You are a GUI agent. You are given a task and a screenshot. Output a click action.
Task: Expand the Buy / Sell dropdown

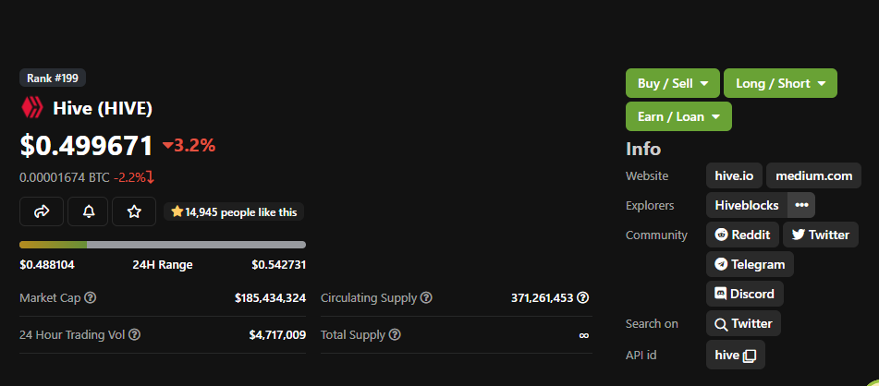[673, 83]
